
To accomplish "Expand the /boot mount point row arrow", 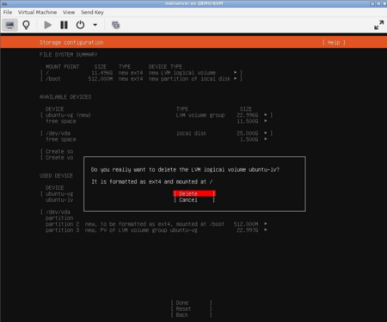I will tap(235, 79).
